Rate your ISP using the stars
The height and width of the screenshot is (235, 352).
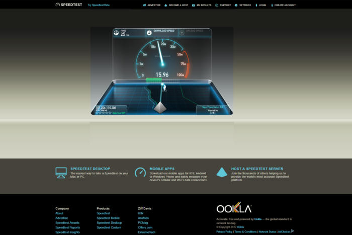(103, 113)
